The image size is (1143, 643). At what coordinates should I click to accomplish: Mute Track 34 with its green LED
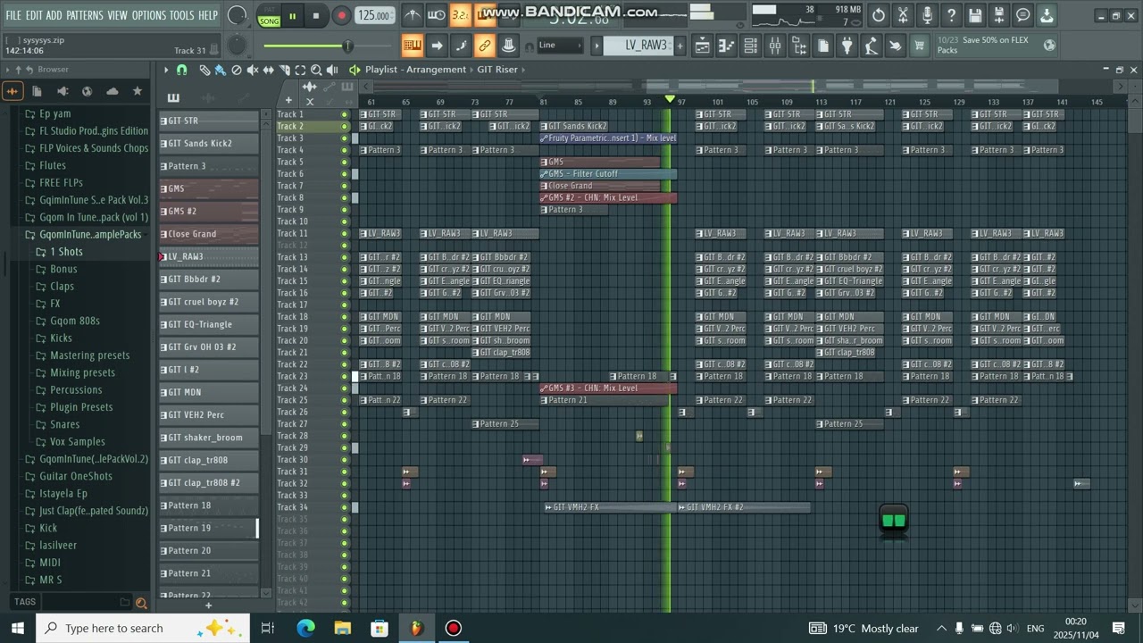pyautogui.click(x=345, y=507)
